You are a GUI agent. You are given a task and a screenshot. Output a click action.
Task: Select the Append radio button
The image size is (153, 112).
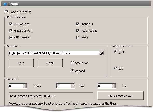(x=72, y=71)
